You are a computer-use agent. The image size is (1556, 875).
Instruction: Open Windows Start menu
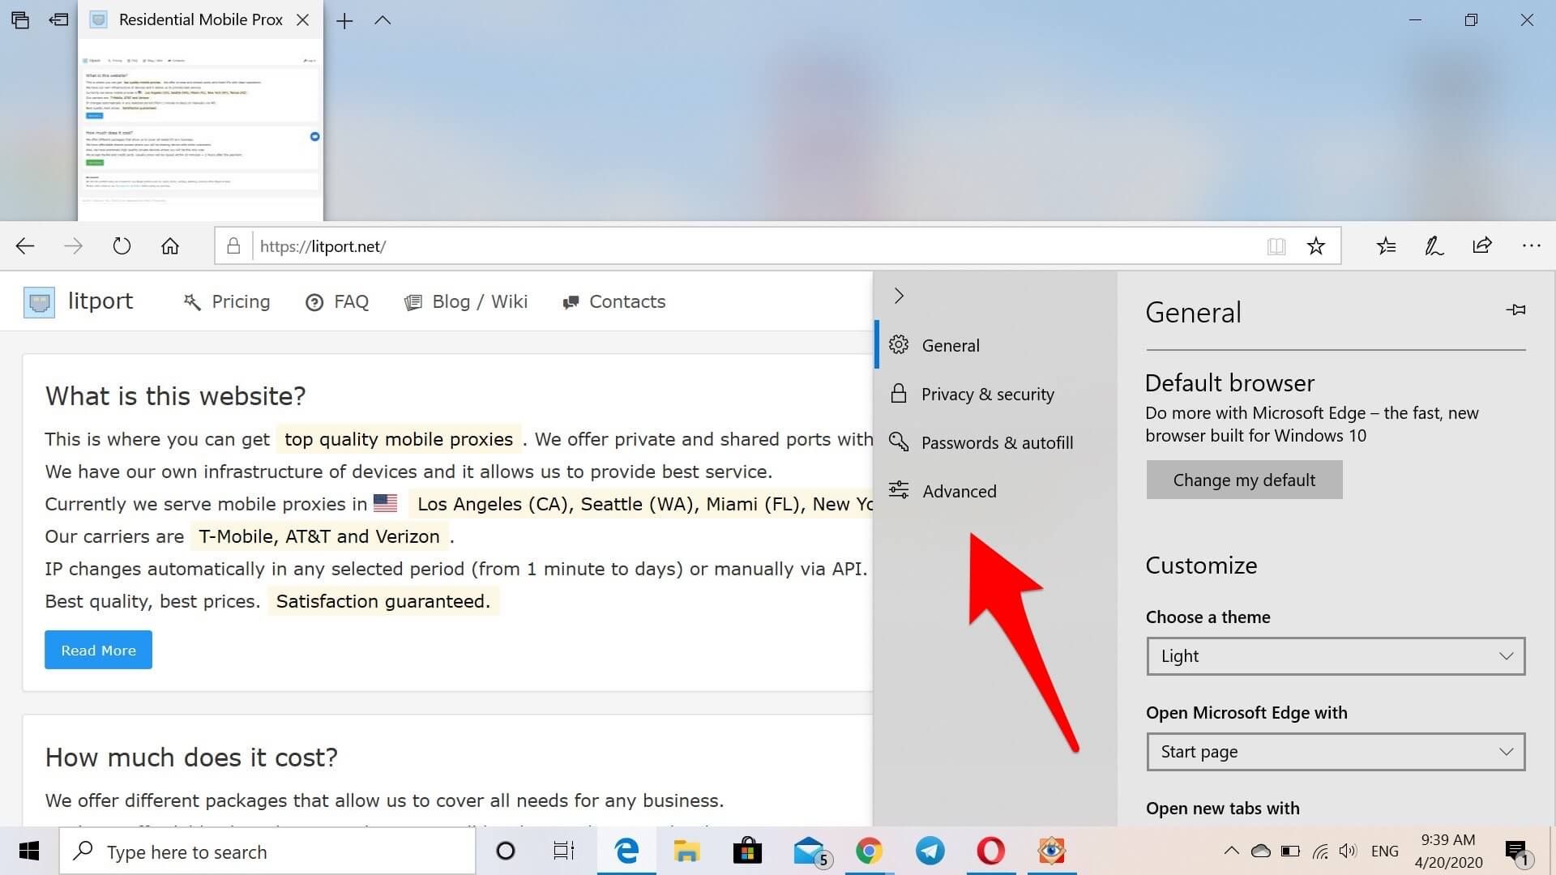pyautogui.click(x=29, y=852)
